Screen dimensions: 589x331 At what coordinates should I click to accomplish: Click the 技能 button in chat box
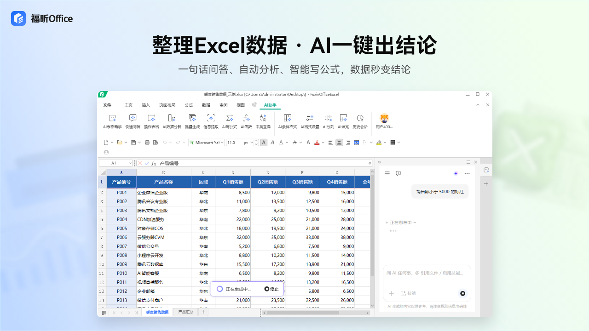tap(408, 293)
